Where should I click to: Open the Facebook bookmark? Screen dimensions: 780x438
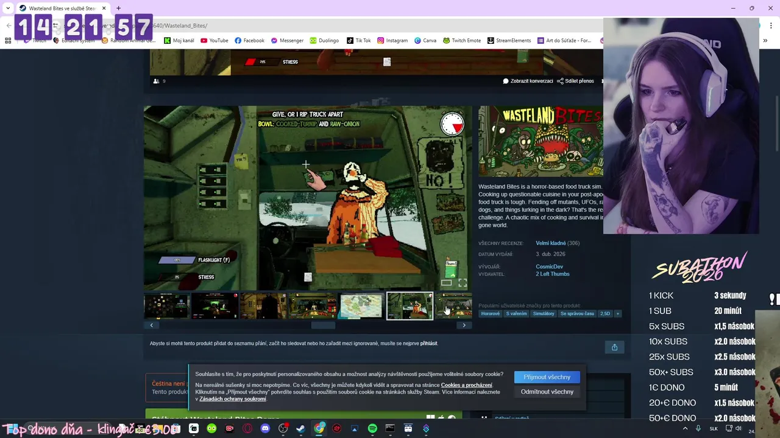249,40
